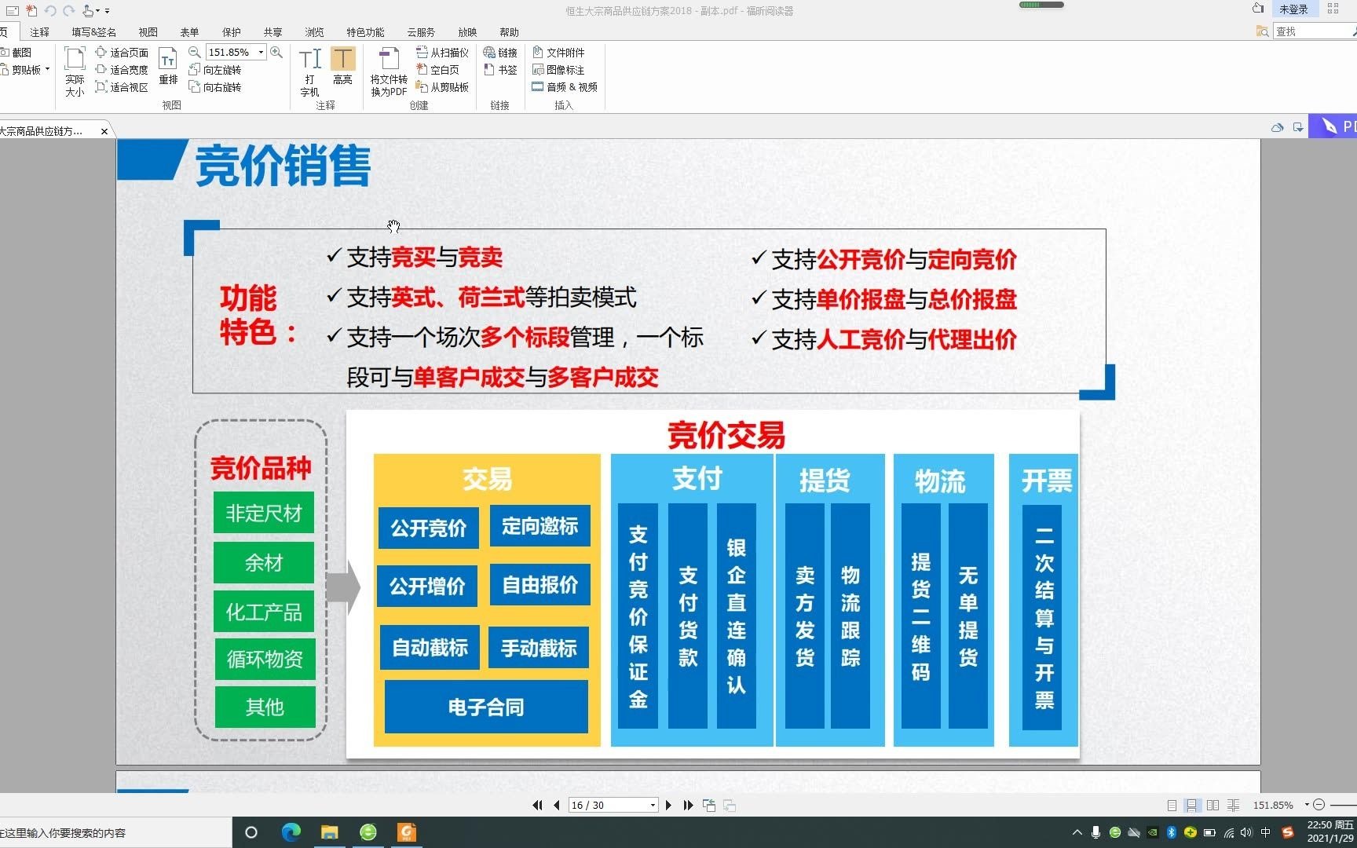This screenshot has height=848, width=1357.
Task: Click Image Annotation (图像标注)
Action: click(x=558, y=70)
